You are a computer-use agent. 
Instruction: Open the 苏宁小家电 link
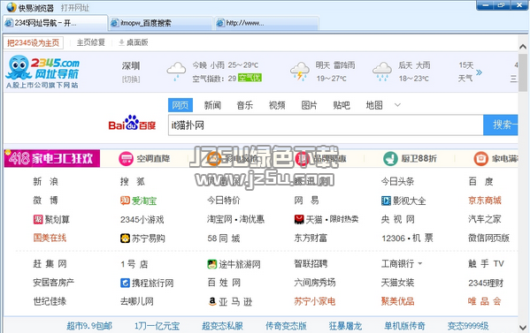tap(315, 301)
